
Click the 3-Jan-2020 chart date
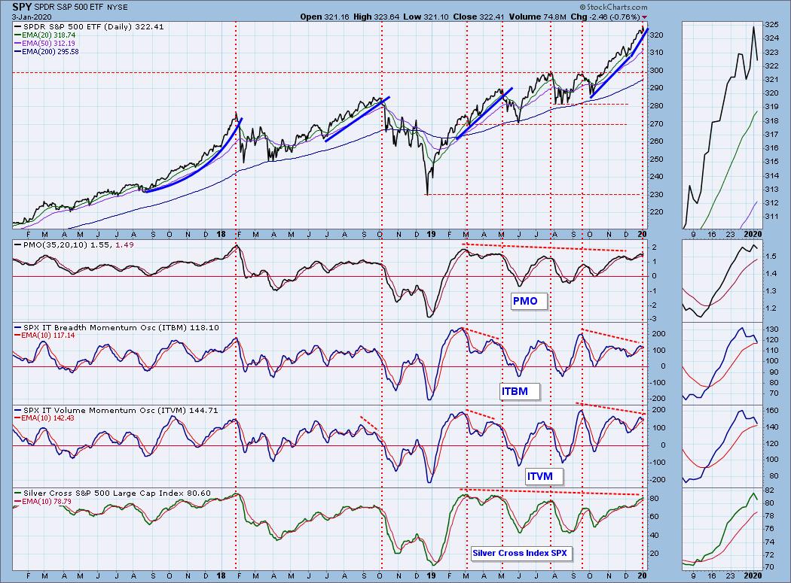click(x=32, y=17)
